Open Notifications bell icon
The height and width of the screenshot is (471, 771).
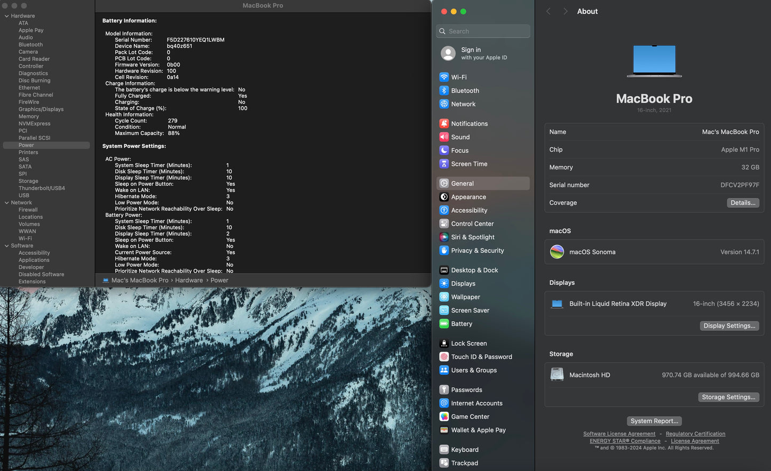444,123
